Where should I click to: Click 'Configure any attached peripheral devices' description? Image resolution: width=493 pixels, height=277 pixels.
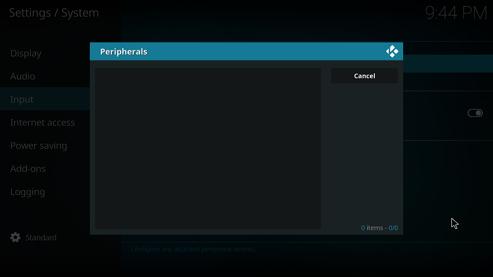coord(194,249)
